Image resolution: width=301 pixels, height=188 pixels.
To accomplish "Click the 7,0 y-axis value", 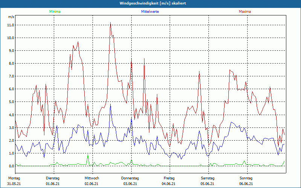I will click(11, 76).
